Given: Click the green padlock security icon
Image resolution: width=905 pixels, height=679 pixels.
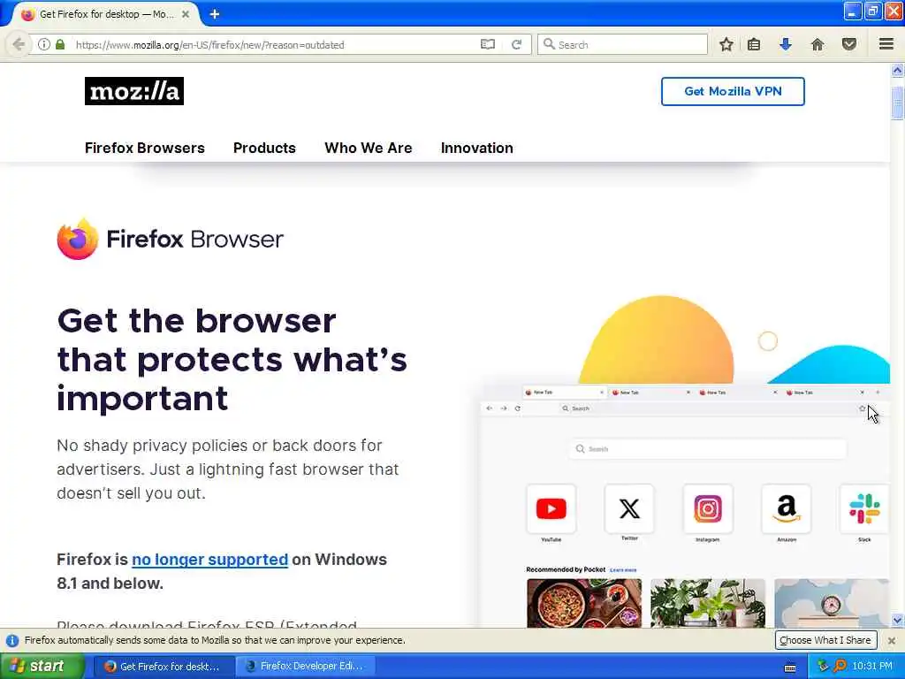Looking at the screenshot, I should (60, 44).
